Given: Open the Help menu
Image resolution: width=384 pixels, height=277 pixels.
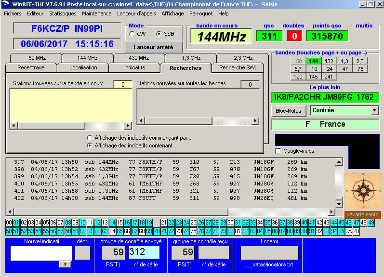Looking at the screenshot, I should click(x=224, y=13).
